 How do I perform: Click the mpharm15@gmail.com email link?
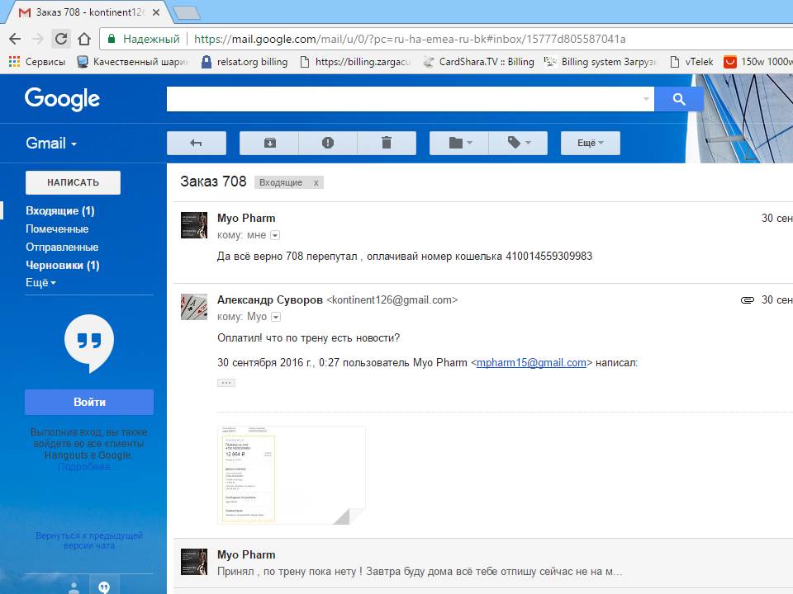pos(531,362)
